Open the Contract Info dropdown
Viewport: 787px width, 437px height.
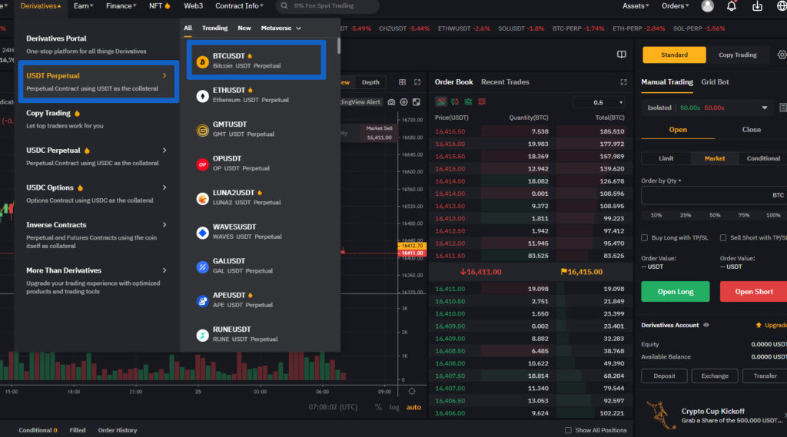click(x=240, y=6)
